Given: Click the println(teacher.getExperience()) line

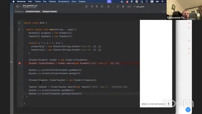Looking at the screenshot, I should (56, 94).
